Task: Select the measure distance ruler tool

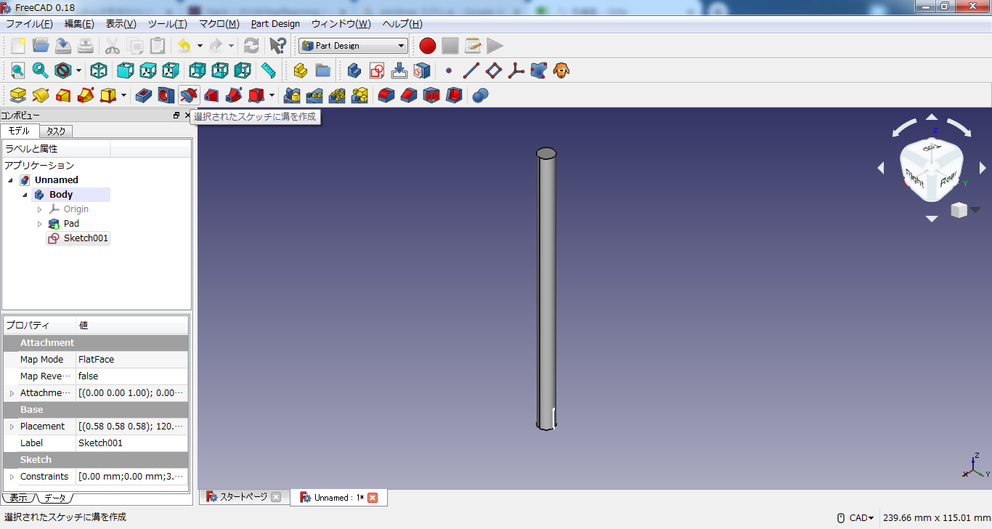Action: [269, 70]
